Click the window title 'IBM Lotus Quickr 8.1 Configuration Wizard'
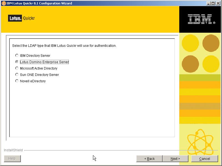Image resolution: width=222 pixels, height=166 pixels. (39, 3)
